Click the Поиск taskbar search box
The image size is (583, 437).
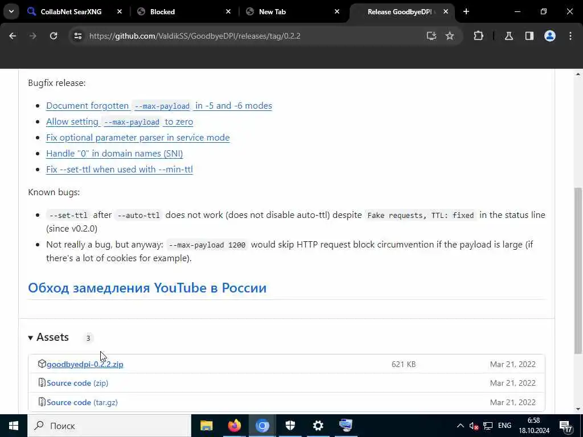109,426
